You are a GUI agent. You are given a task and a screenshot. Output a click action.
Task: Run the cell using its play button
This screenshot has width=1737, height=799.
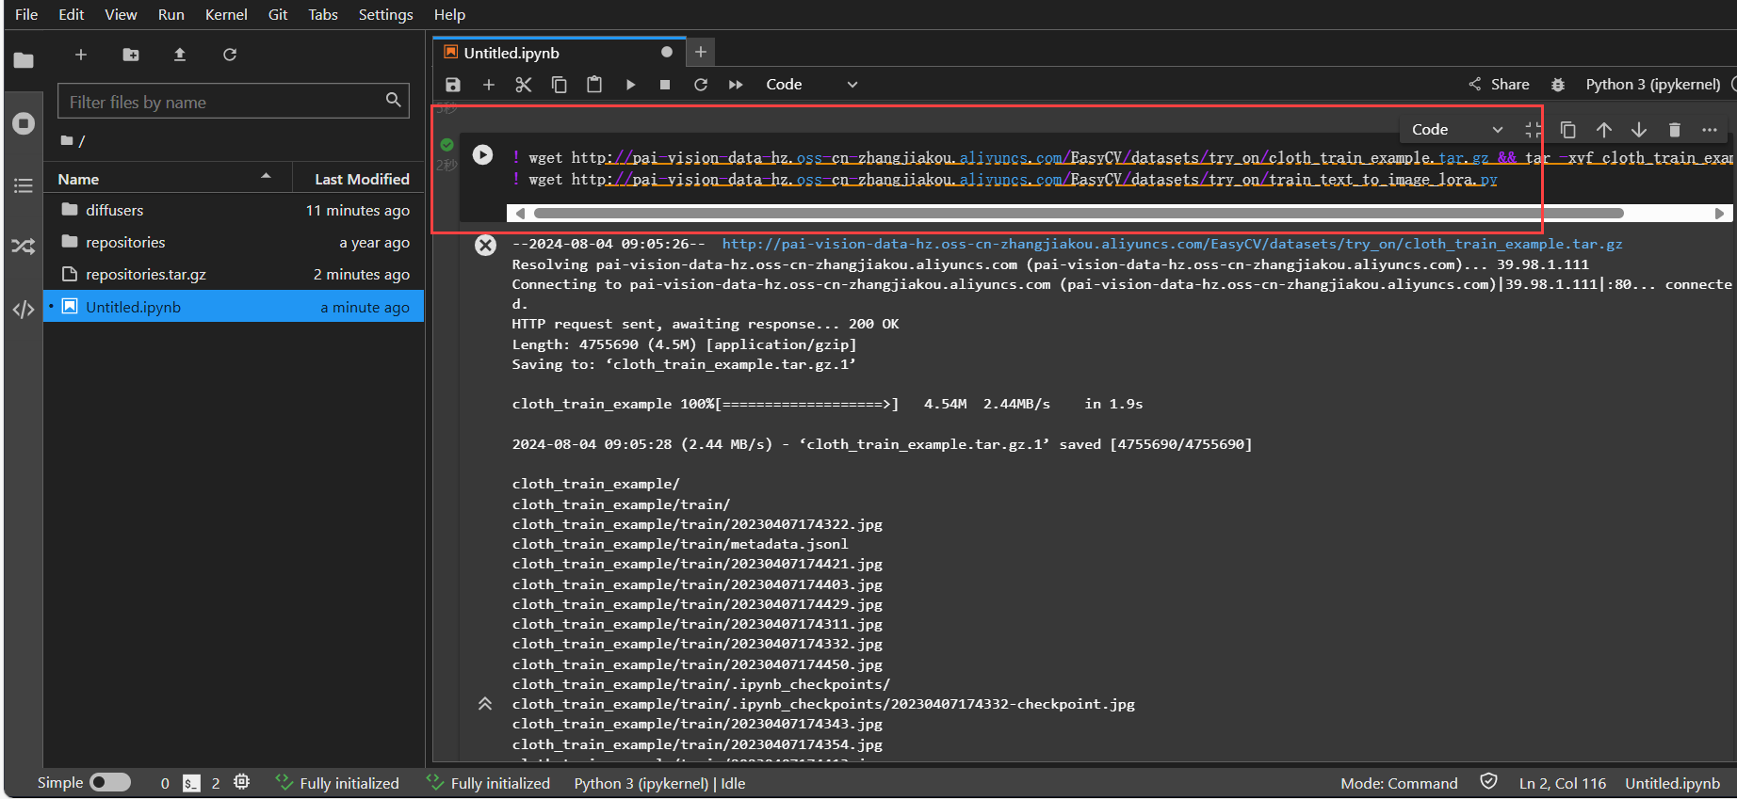[x=482, y=154]
